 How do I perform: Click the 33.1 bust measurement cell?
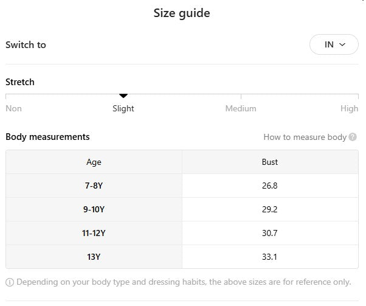(x=270, y=257)
